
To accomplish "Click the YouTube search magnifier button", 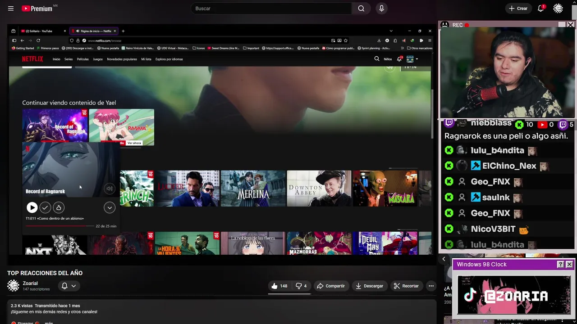I will coord(361,9).
